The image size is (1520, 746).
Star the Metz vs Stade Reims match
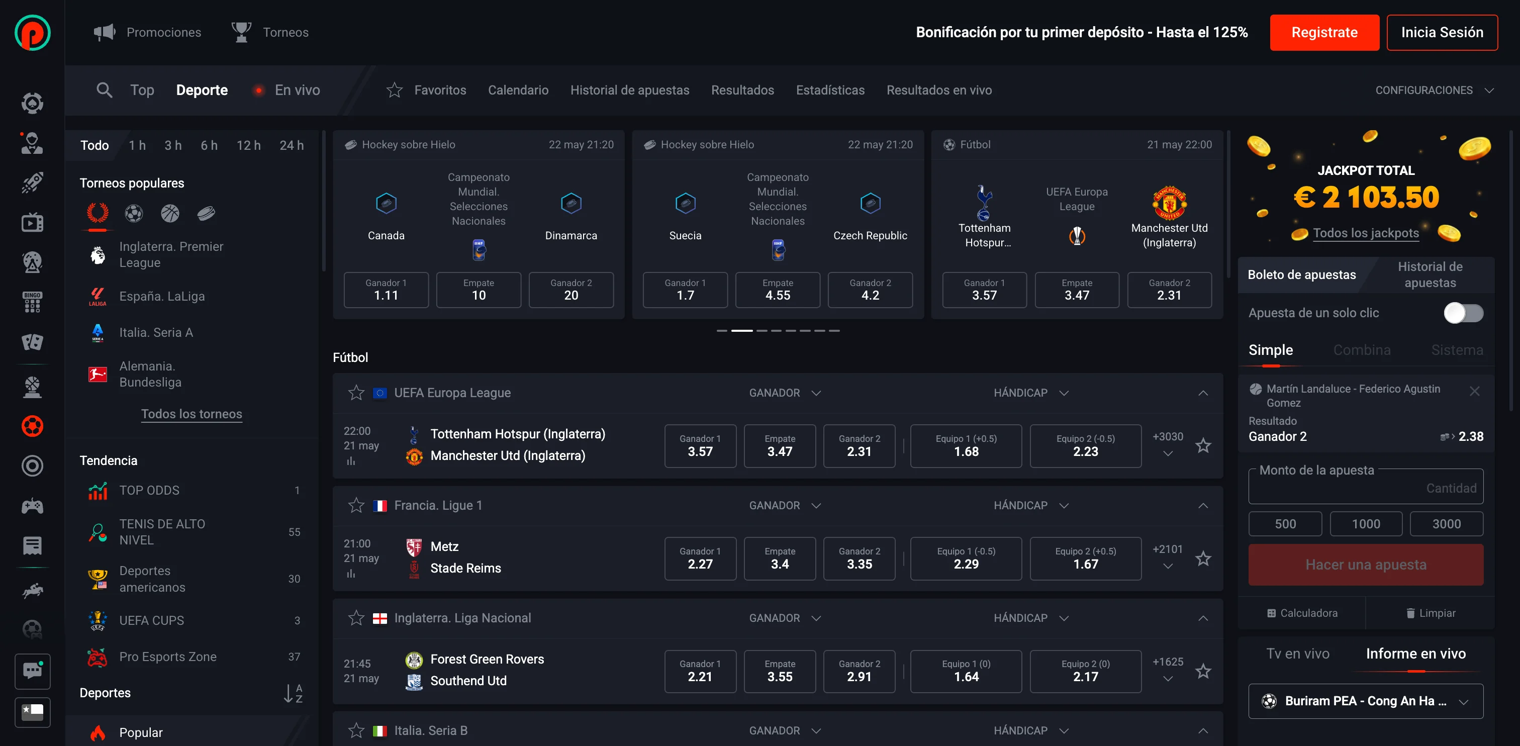pos(1203,558)
